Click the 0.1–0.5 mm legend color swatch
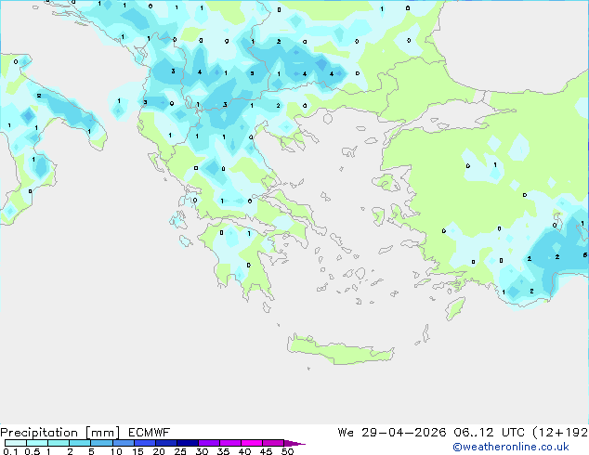 point(16,443)
